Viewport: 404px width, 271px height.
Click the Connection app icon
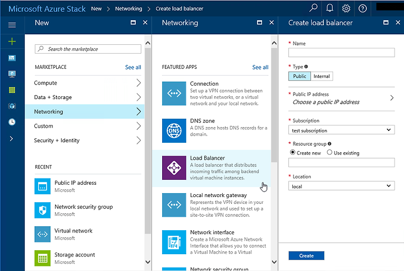[174, 94]
